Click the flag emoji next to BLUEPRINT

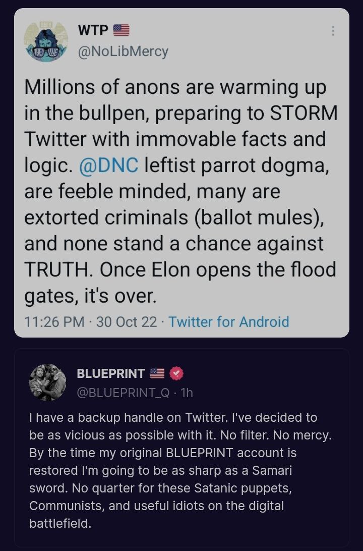(157, 373)
